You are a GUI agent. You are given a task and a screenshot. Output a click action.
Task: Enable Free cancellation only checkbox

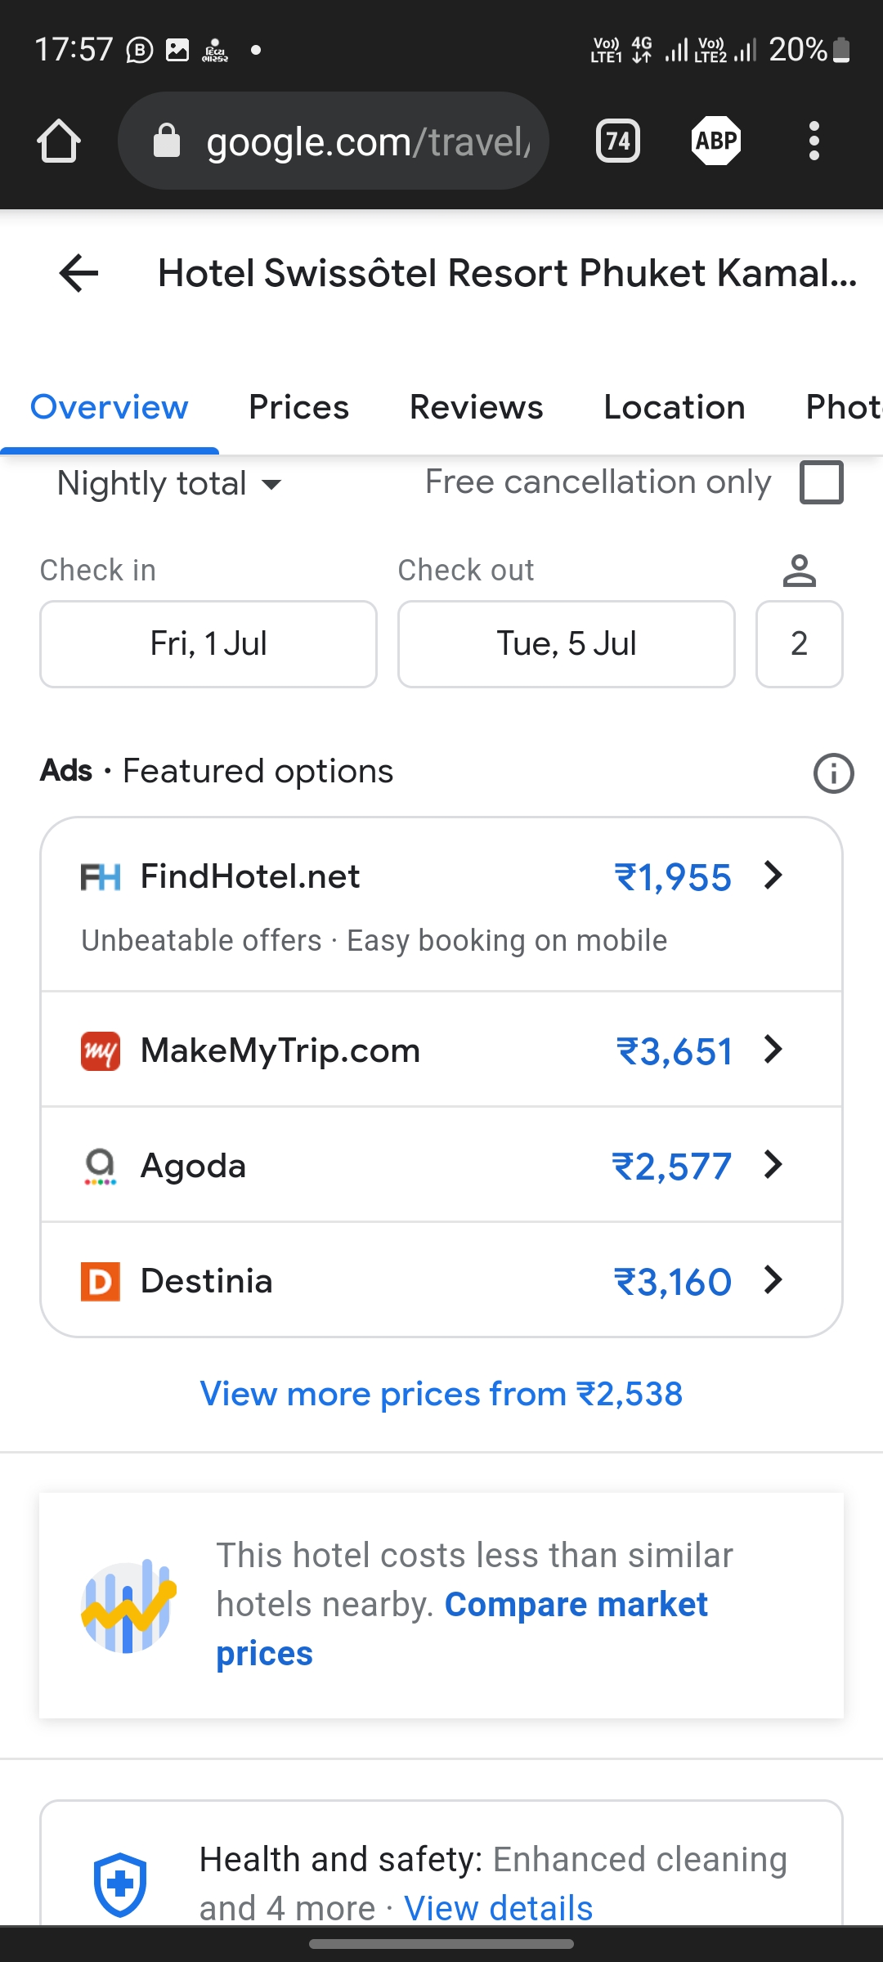click(x=821, y=482)
